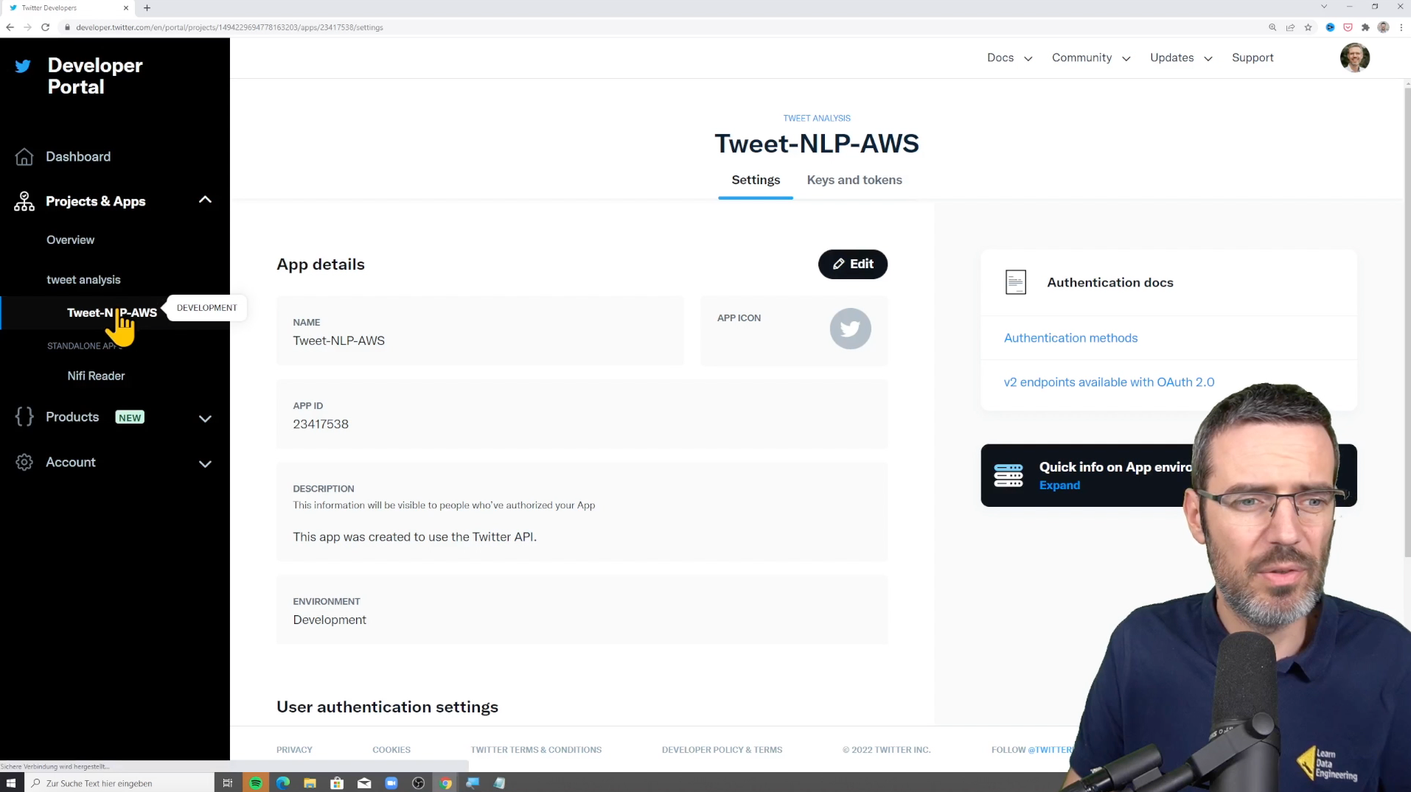Reload the page

pos(45,27)
